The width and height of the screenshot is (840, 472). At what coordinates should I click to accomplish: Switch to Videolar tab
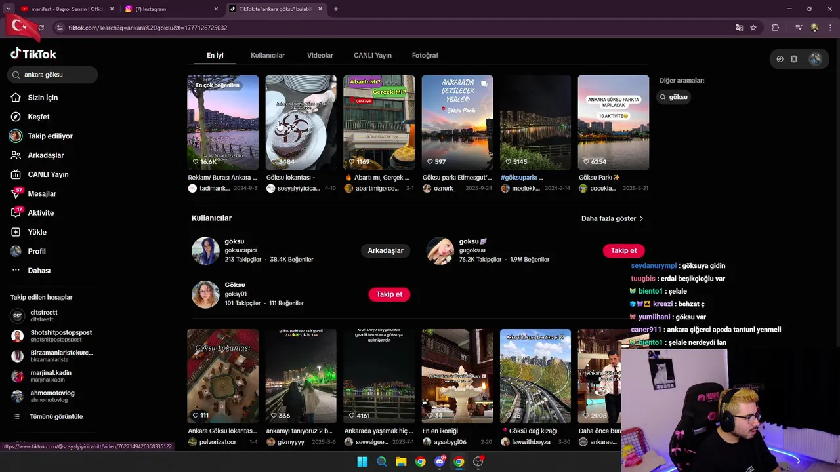click(x=320, y=56)
